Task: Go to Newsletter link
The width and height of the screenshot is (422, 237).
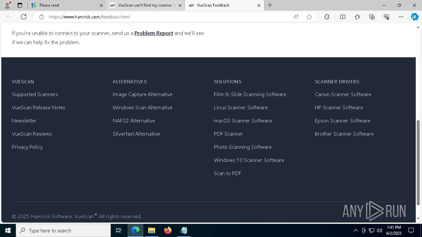Action: click(24, 121)
